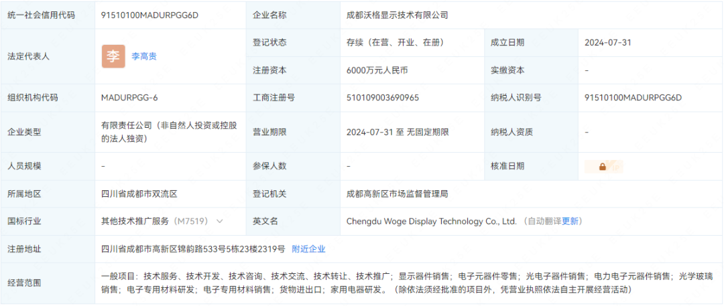This screenshot has height=306, width=724.
Task: Expand the 国标行业 dropdown chevron
Action: coord(220,221)
